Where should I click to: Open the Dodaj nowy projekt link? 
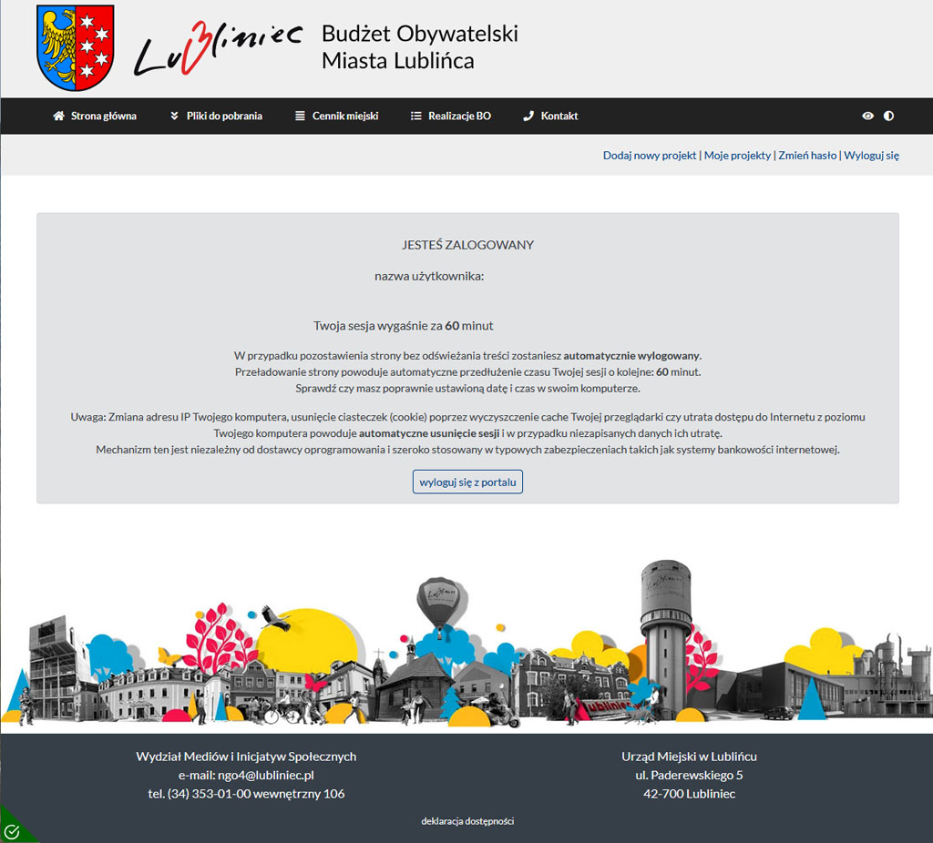pos(650,156)
